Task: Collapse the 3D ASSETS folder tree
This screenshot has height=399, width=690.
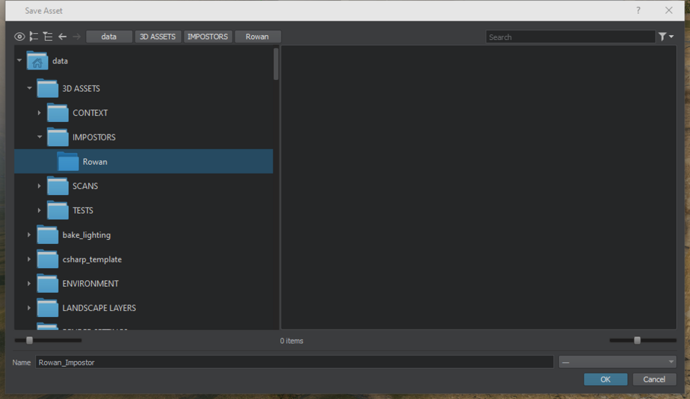Action: click(x=29, y=88)
